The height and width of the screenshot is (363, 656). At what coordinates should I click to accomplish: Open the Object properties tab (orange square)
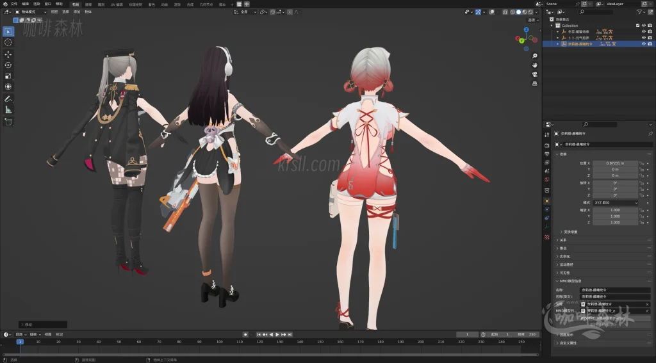pyautogui.click(x=547, y=201)
